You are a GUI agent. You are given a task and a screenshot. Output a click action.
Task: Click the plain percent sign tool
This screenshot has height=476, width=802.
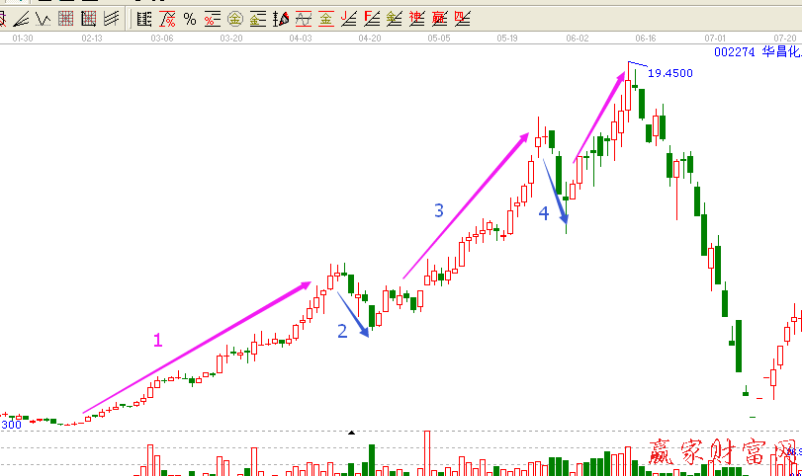(x=189, y=18)
